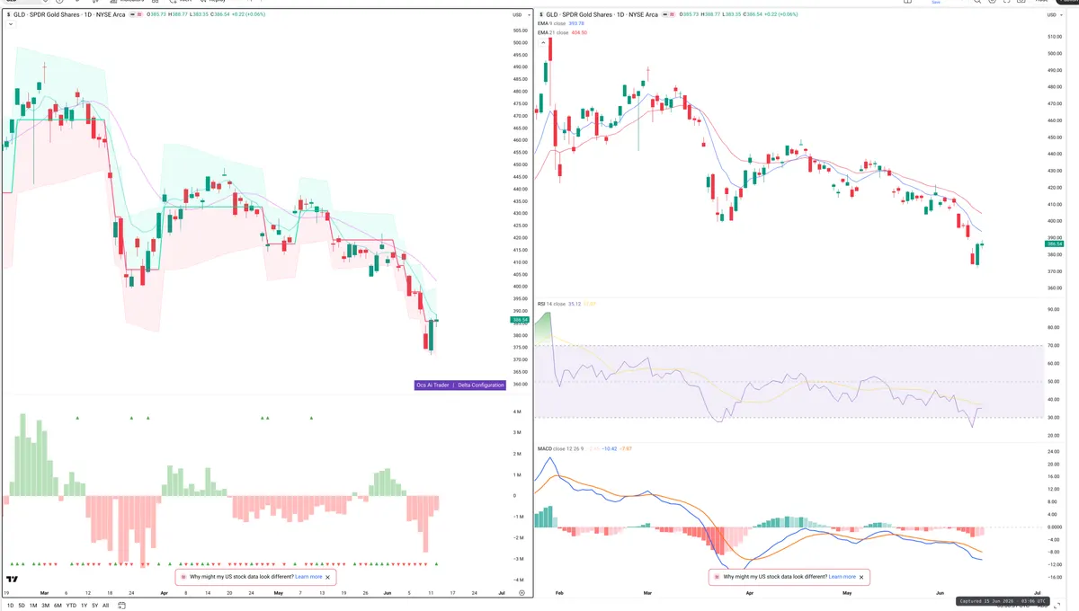This screenshot has height=611, width=1079.
Task: Click the dollar symbol icon before GLD on right chart
Action: (540, 15)
